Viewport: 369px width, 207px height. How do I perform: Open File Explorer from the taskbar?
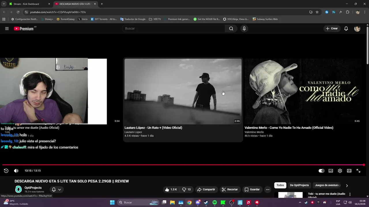[x=172, y=202]
